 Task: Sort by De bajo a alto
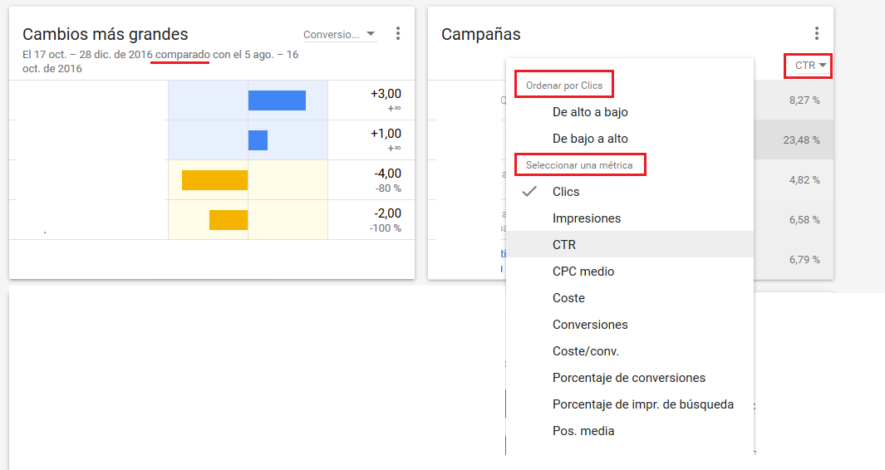click(590, 139)
